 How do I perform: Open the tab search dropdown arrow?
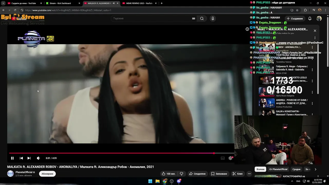(x=3, y=3)
